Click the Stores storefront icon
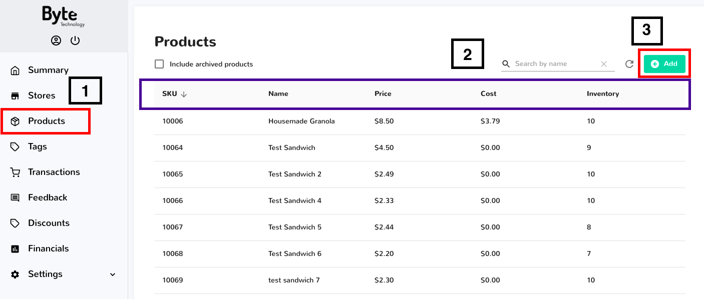The image size is (704, 299). tap(15, 95)
